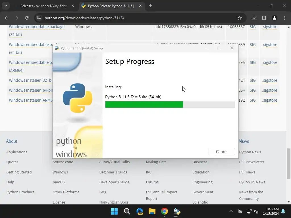The width and height of the screenshot is (291, 218).
Task: Show hidden system tray icons chevron
Action: [x=231, y=211]
